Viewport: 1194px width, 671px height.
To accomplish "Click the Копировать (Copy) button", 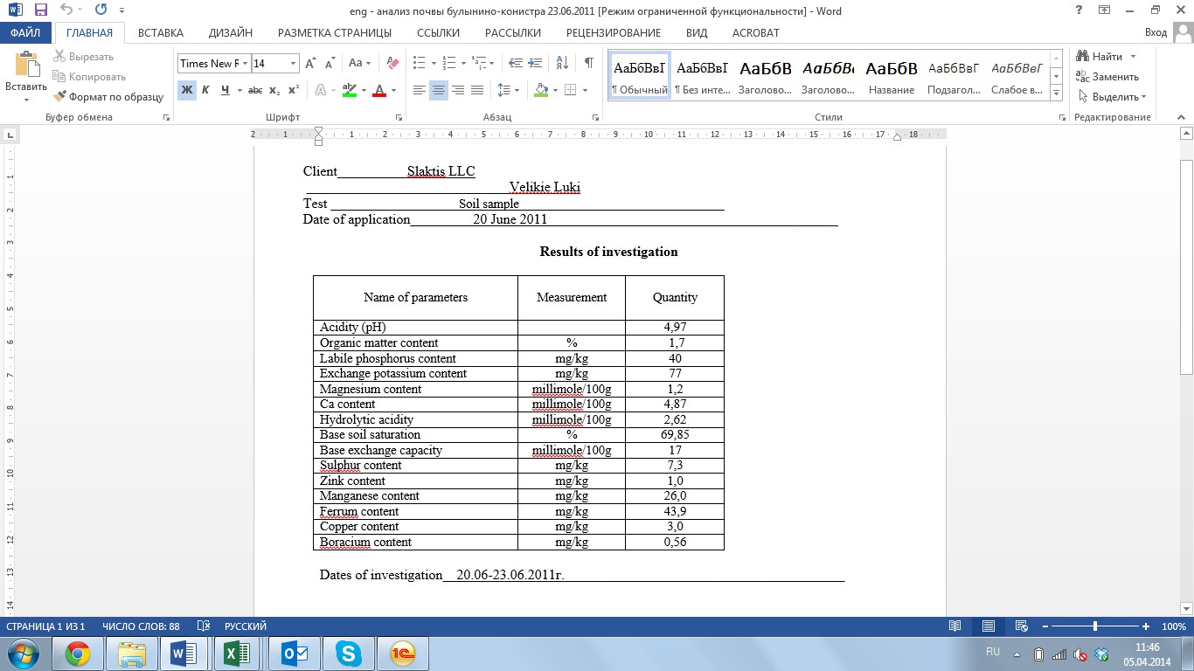I will click(89, 77).
